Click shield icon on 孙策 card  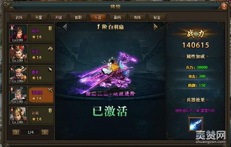pyautogui.click(x=50, y=111)
